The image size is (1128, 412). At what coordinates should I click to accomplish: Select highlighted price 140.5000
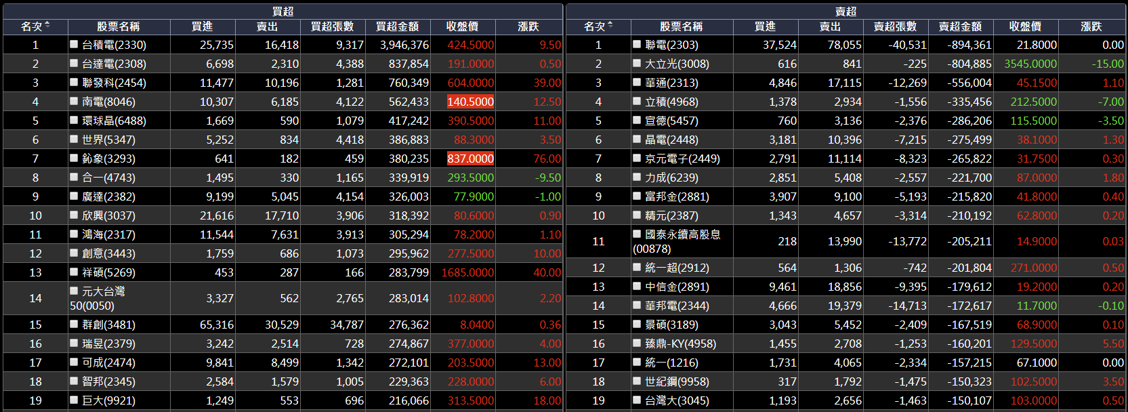tap(470, 102)
